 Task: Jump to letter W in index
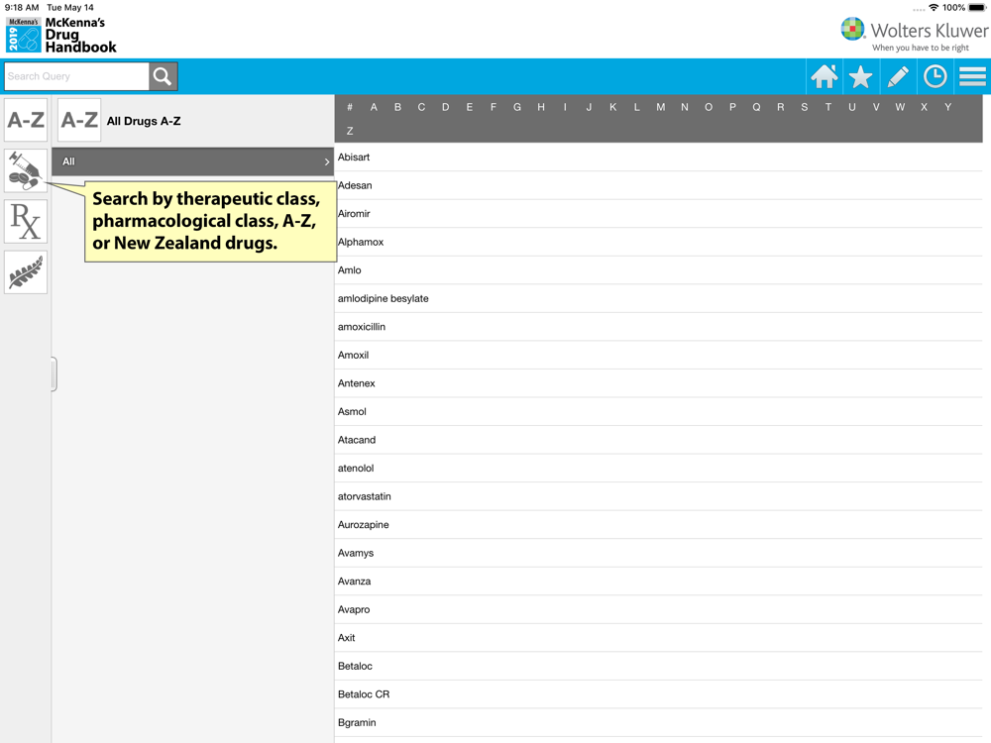click(x=900, y=107)
